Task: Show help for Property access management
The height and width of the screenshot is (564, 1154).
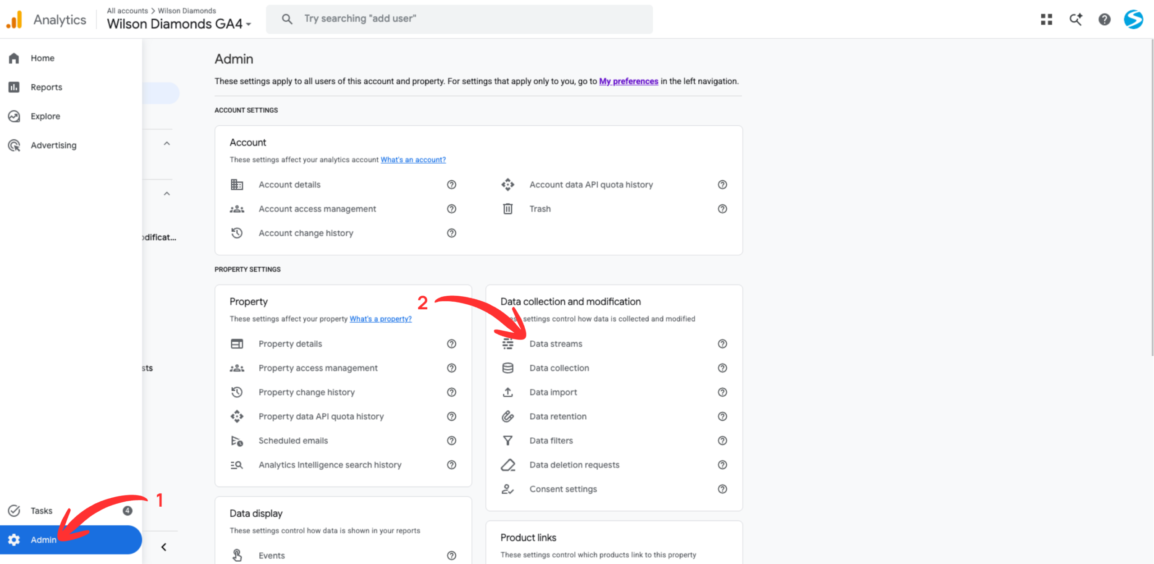Action: click(x=451, y=368)
